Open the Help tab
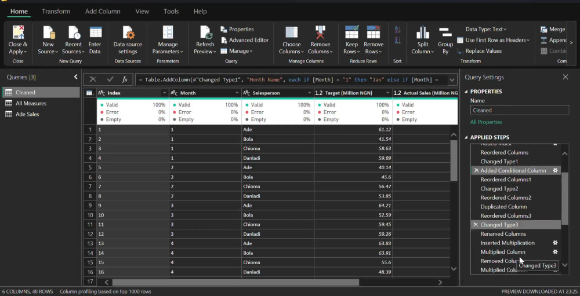This screenshot has height=296, width=580. click(200, 12)
